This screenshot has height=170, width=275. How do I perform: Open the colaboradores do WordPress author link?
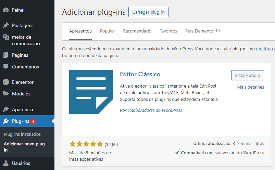(x=155, y=110)
